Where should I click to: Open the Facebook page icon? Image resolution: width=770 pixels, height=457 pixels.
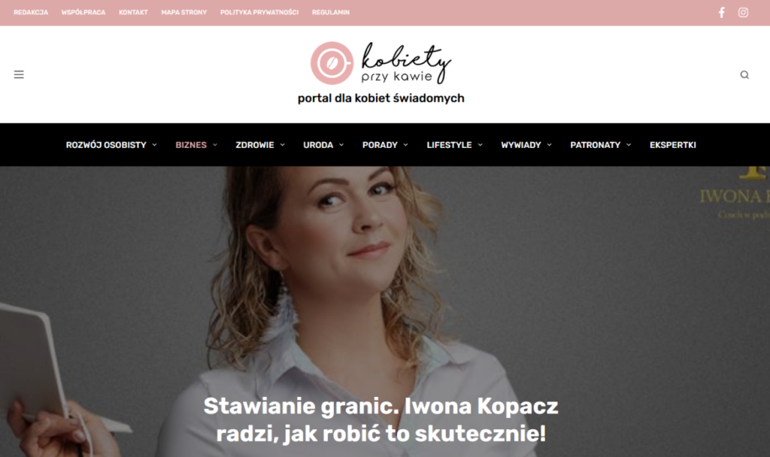[x=721, y=13]
